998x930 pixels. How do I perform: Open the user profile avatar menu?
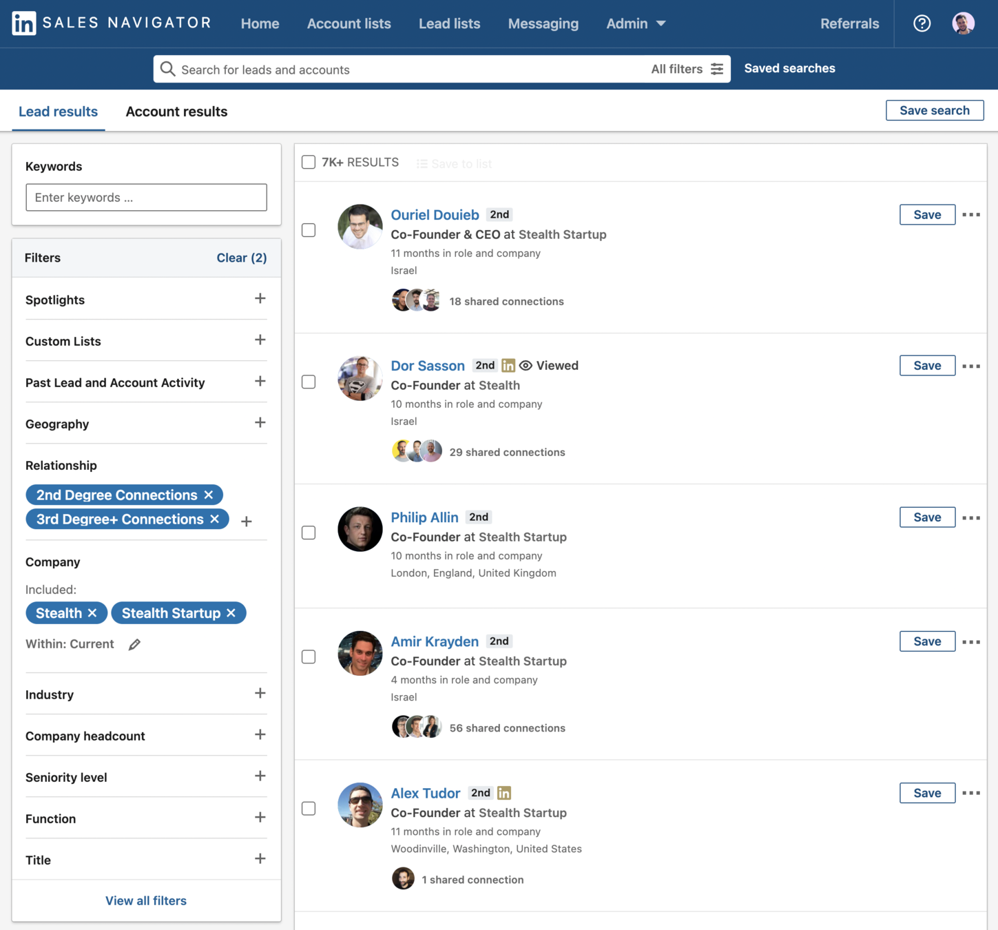[963, 23]
